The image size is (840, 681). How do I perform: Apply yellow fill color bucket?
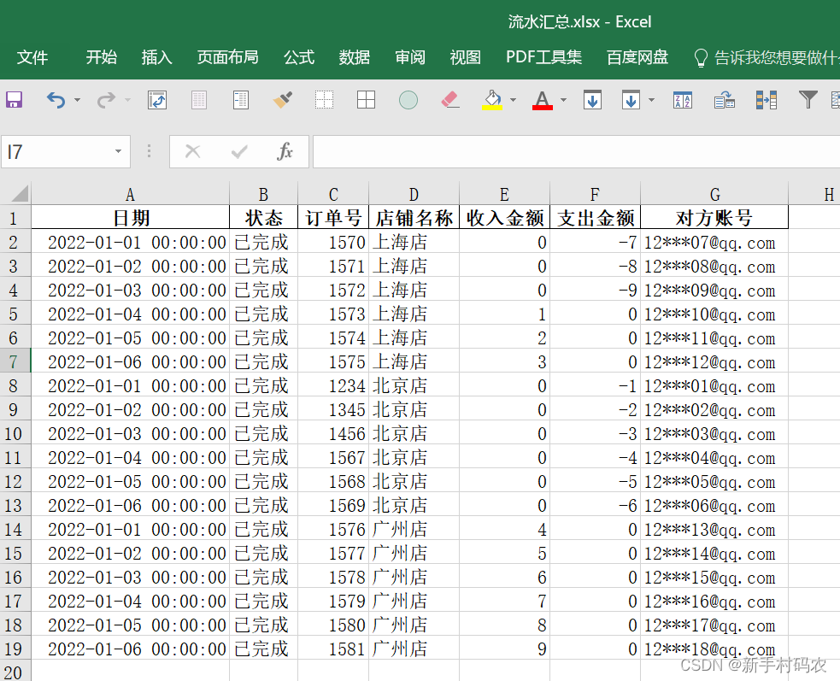(492, 100)
